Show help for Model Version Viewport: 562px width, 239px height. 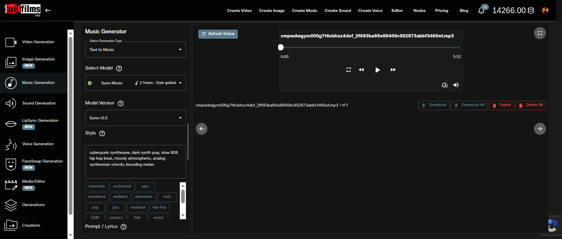[x=121, y=103]
